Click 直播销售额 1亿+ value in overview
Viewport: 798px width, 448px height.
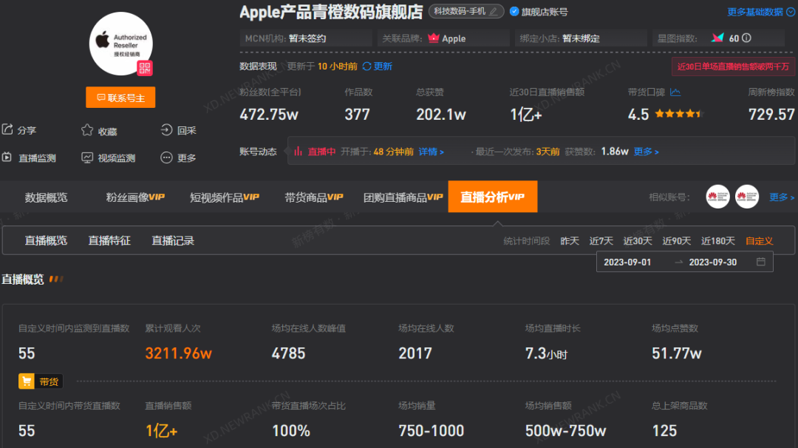(161, 431)
